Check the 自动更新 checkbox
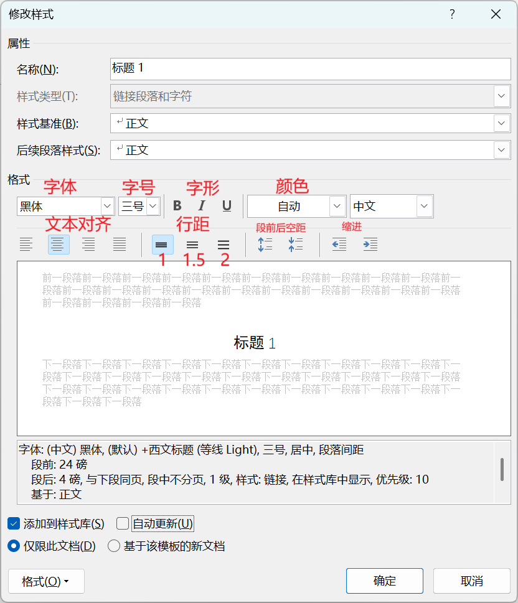The width and height of the screenshot is (518, 603). (x=122, y=523)
